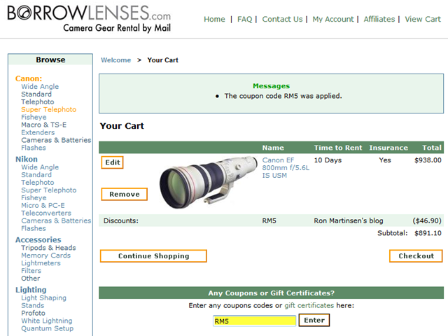This screenshot has width=448, height=336.
Task: Browse lighting Stands
Action: (33, 305)
